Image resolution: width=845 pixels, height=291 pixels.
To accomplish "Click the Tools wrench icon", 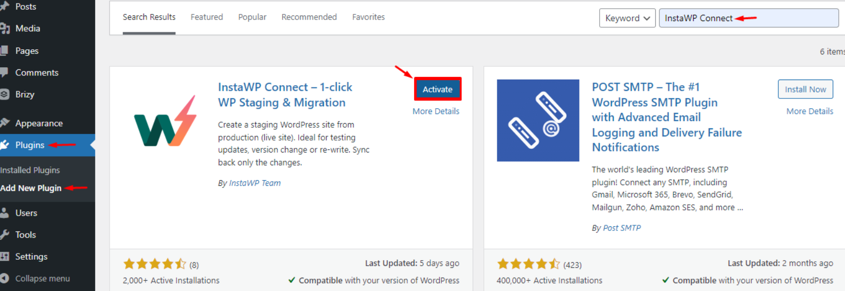I will [x=5, y=235].
